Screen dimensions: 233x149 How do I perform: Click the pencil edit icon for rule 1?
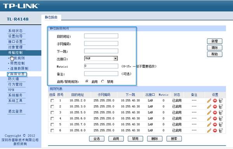click(209, 101)
